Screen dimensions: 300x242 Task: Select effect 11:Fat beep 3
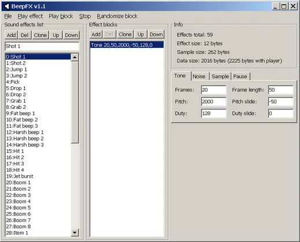tap(38, 126)
